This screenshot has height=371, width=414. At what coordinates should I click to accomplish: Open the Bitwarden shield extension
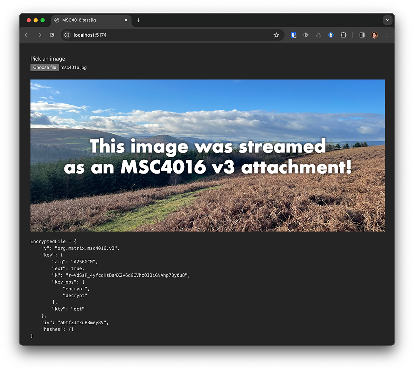click(294, 35)
